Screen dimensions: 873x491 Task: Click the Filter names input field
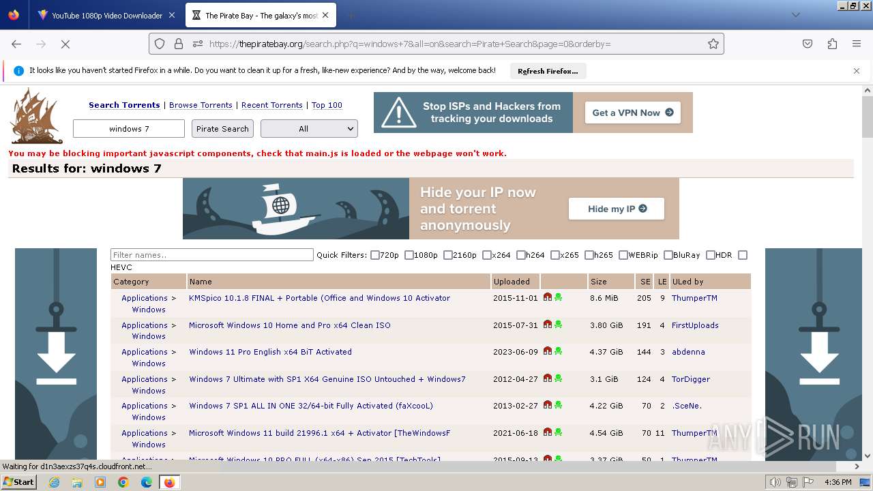(x=211, y=255)
